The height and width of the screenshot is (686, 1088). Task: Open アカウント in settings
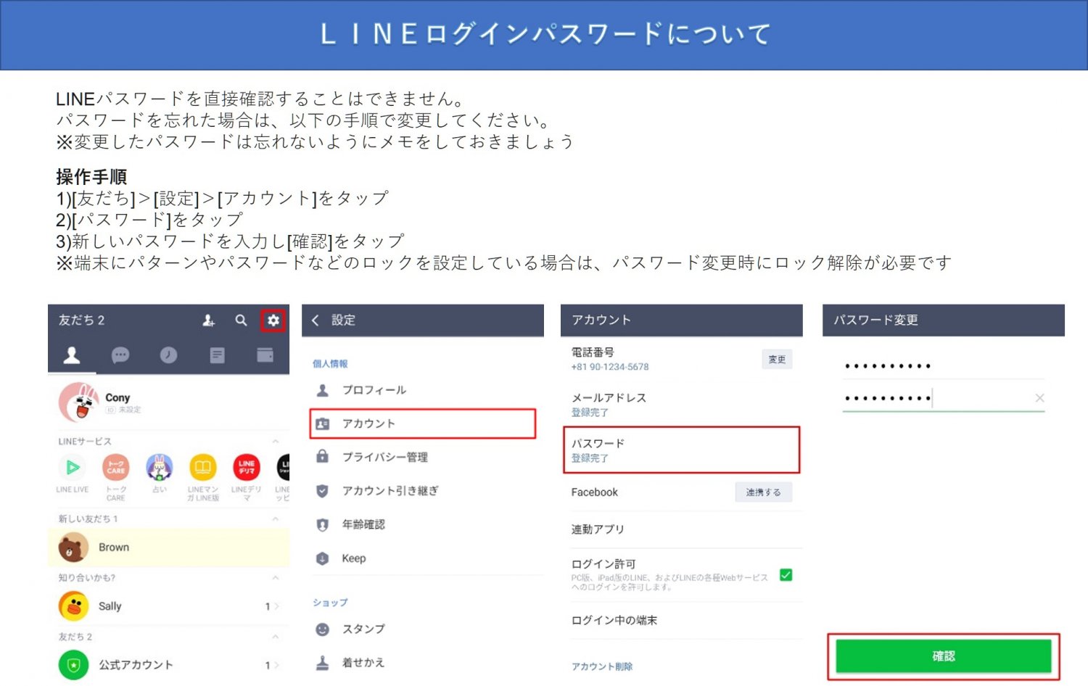pyautogui.click(x=423, y=423)
